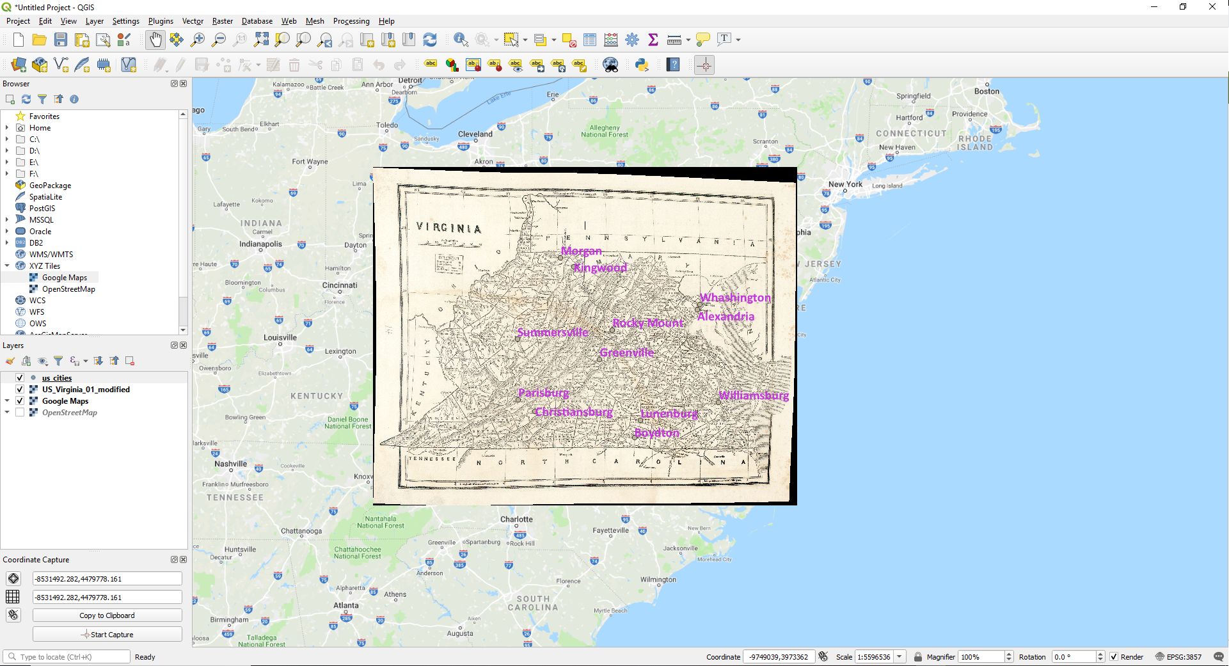Click the EPSG:3857 CRS button
Image resolution: width=1229 pixels, height=666 pixels.
[x=1178, y=657]
